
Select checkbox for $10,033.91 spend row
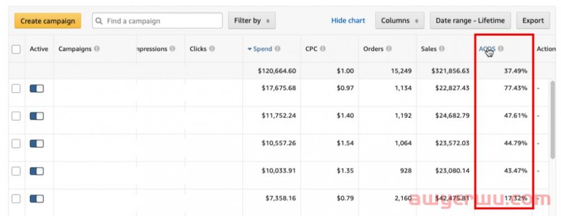tap(16, 171)
